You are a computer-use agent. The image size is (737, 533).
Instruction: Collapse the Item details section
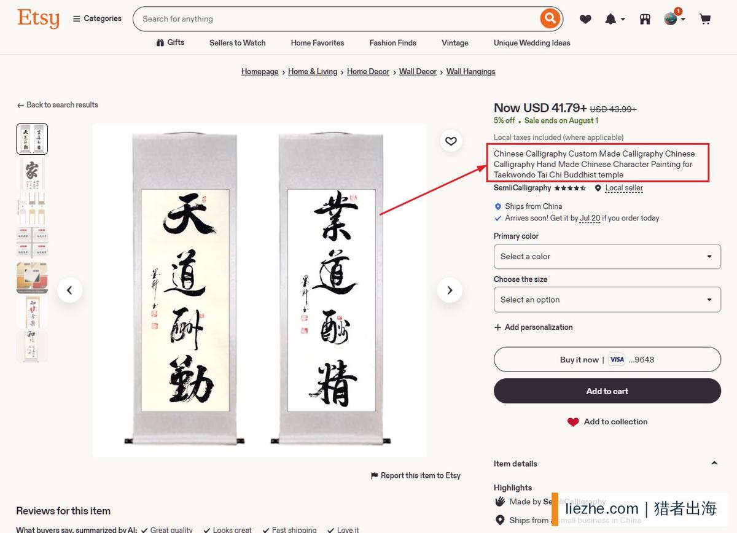coord(714,464)
